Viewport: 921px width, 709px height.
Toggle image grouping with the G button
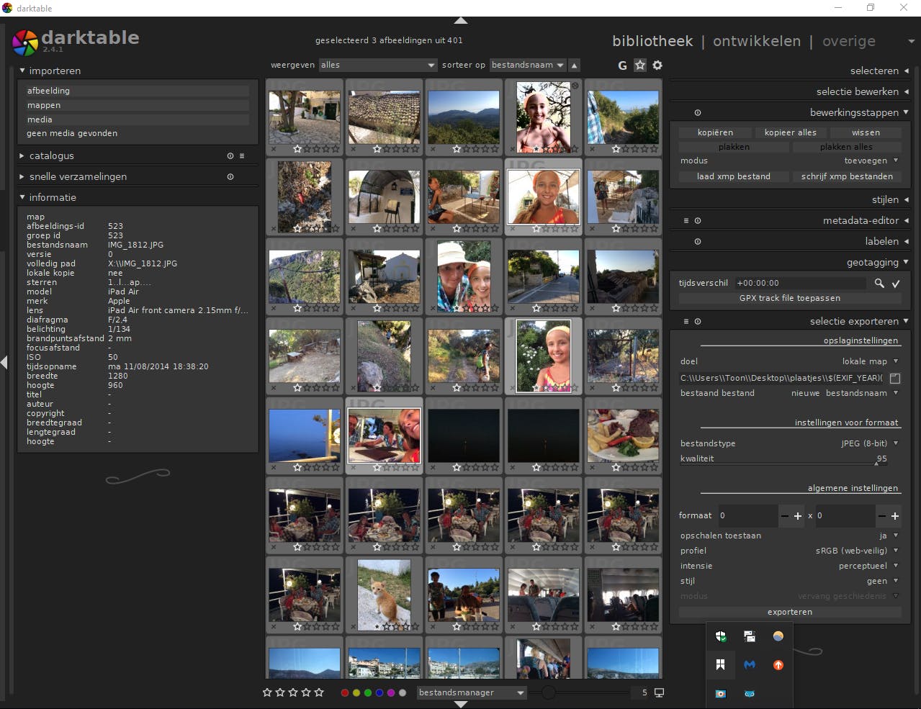pos(622,66)
